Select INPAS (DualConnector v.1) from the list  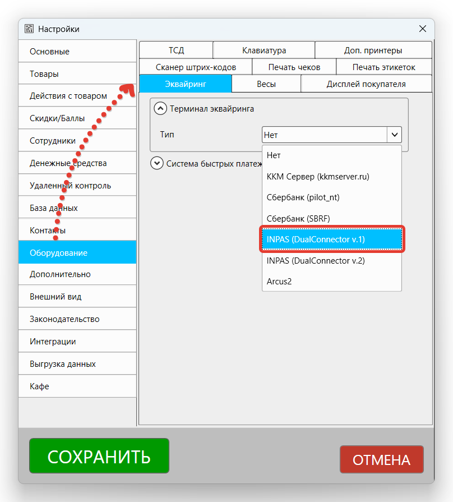point(332,239)
